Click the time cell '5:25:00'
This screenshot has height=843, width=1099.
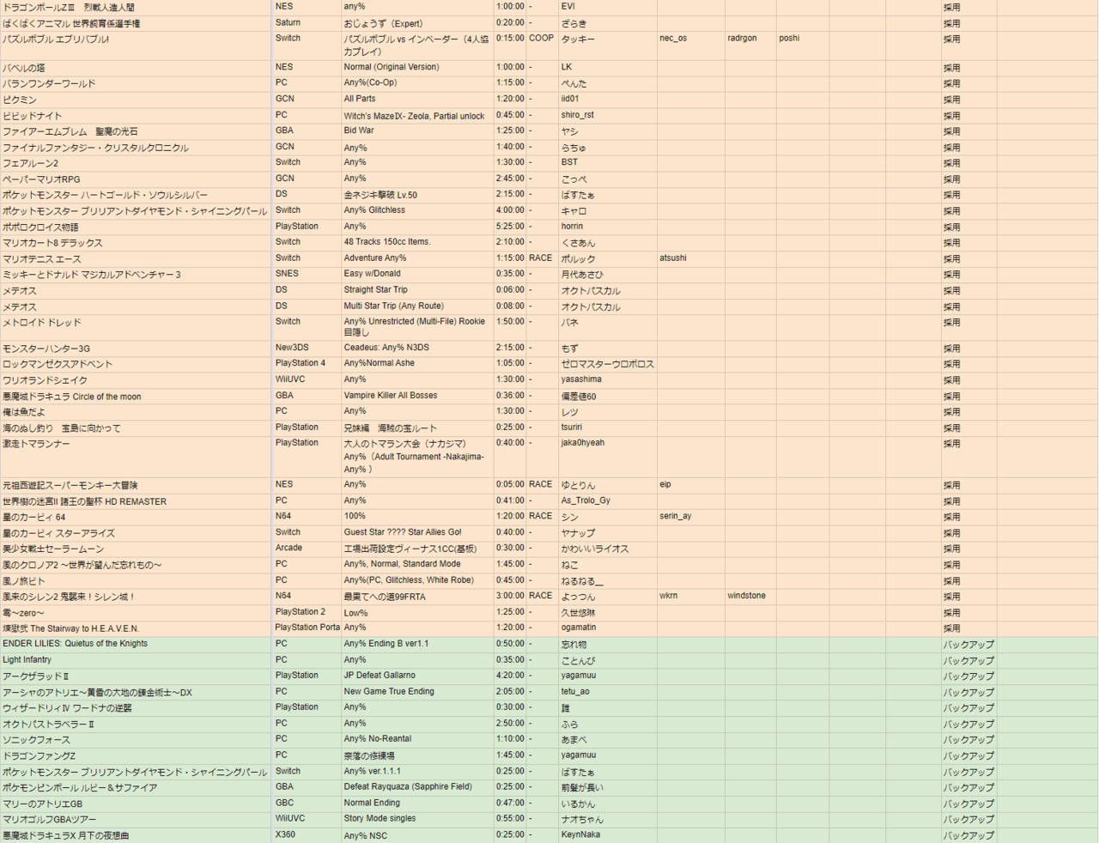pyautogui.click(x=510, y=227)
